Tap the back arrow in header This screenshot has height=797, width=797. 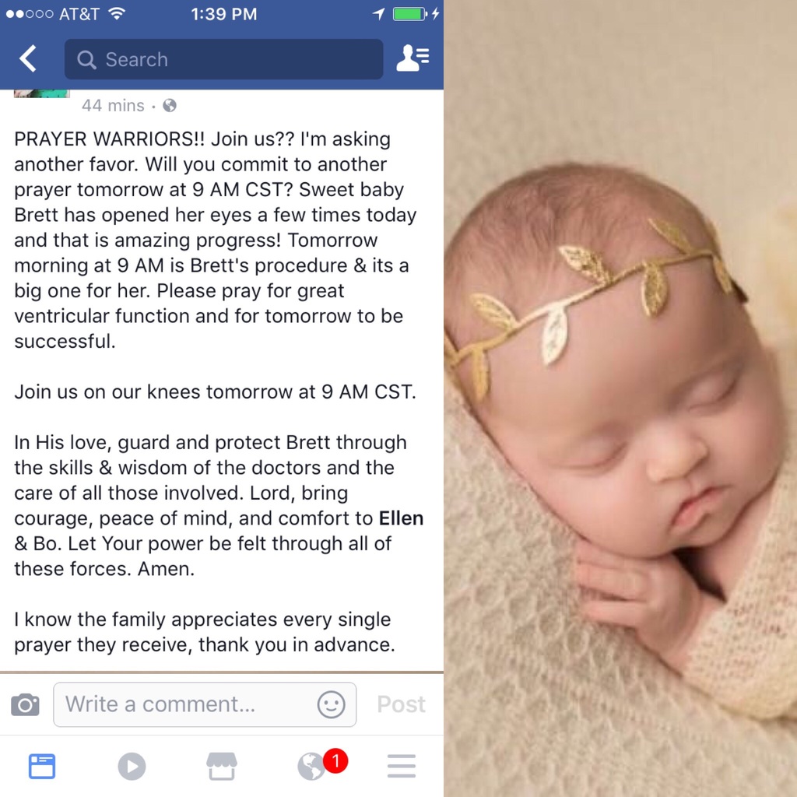pos(29,58)
